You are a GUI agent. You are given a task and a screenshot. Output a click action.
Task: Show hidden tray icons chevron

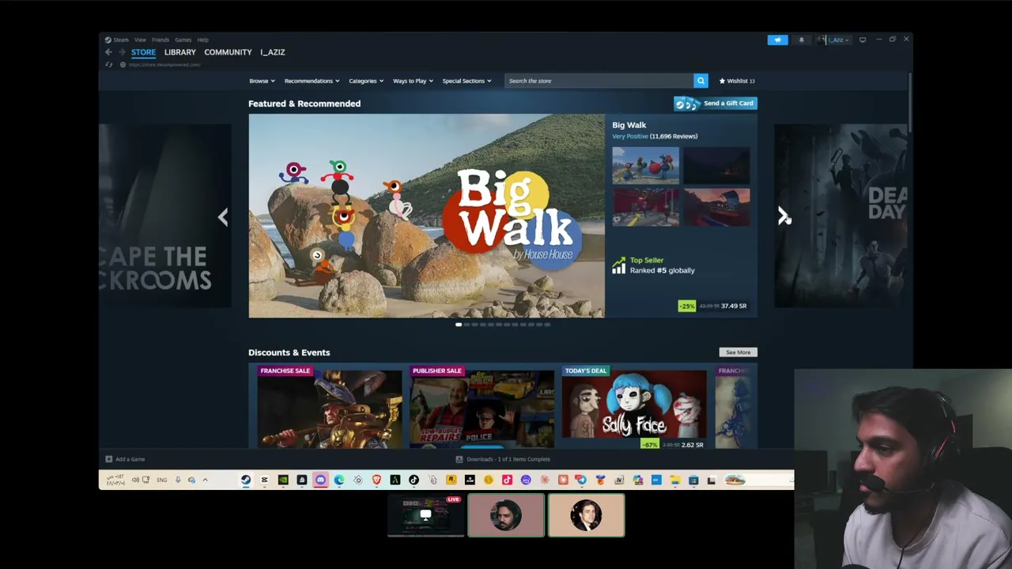coord(205,480)
